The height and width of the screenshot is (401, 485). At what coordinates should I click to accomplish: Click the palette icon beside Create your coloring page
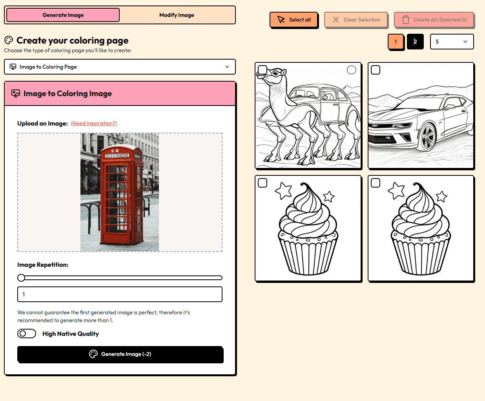[9, 40]
